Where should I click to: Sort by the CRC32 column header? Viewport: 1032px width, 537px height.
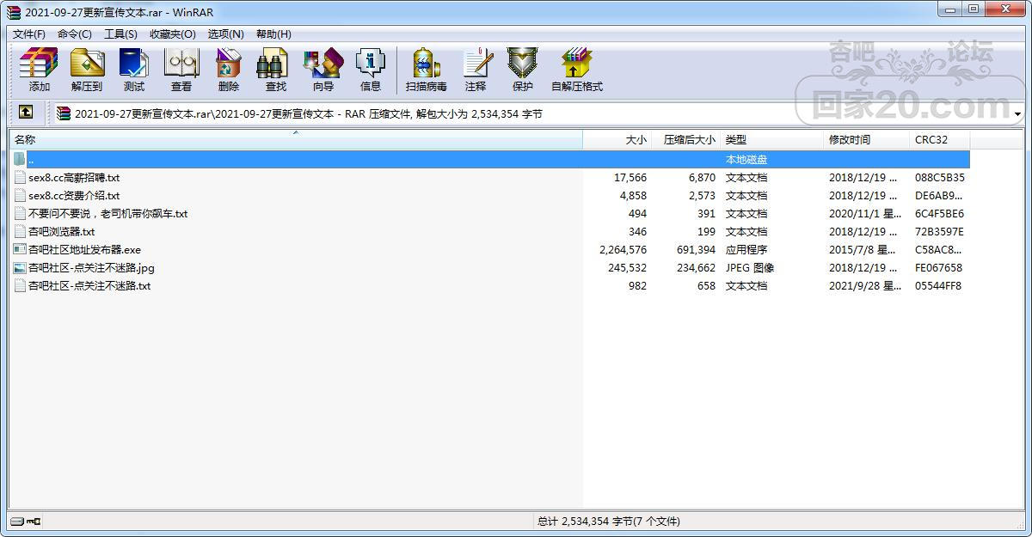[940, 139]
